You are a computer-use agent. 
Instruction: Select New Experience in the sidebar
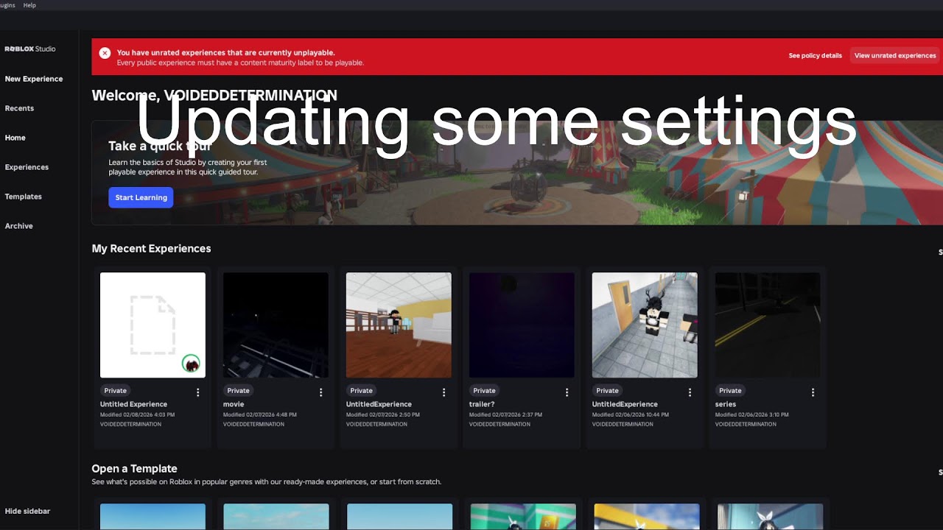coord(34,79)
